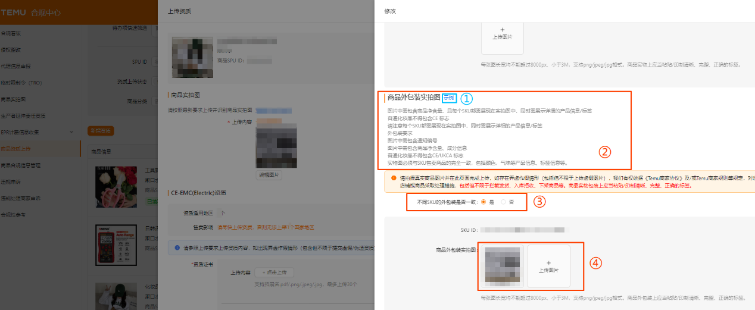Click the TEMU logo in header
This screenshot has height=310, width=755.
(13, 12)
